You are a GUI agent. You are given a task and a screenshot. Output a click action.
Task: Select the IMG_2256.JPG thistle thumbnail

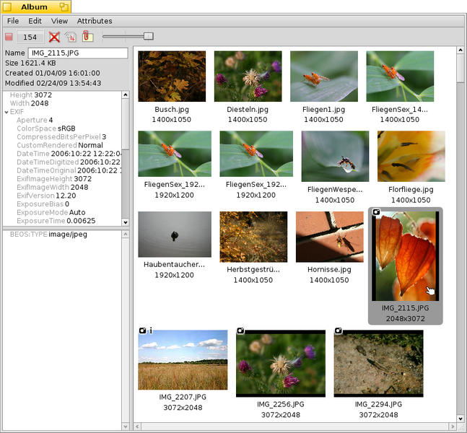pos(281,363)
